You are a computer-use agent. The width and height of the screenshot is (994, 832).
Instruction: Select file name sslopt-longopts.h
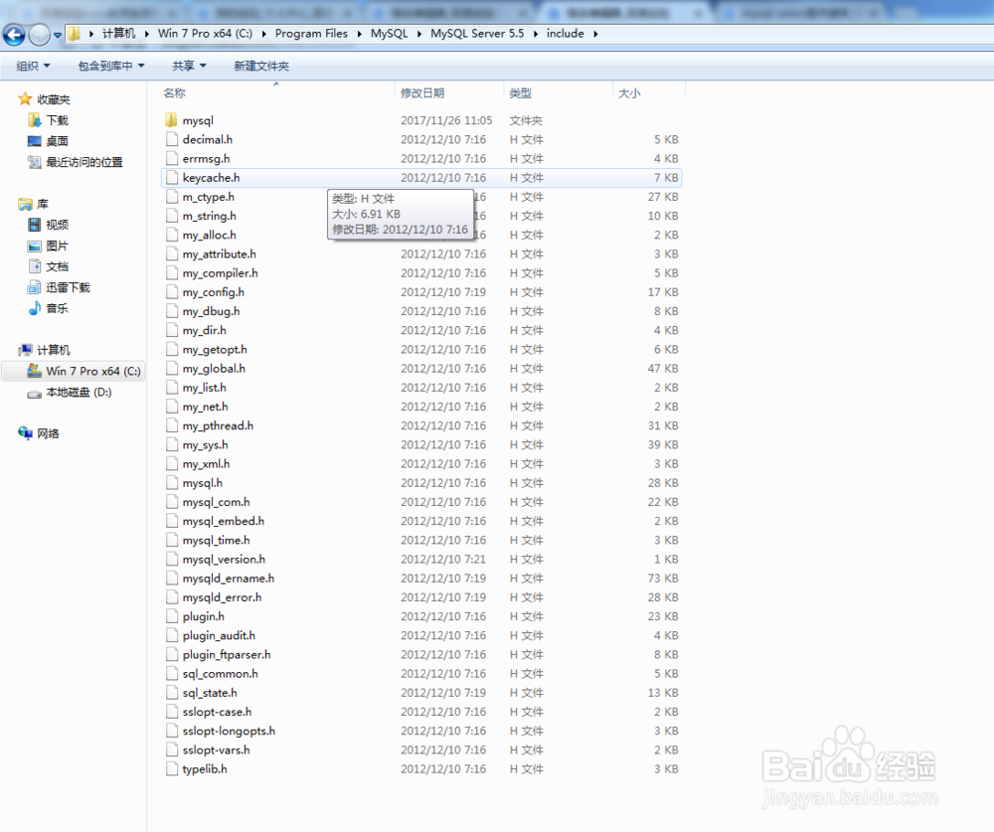(229, 731)
